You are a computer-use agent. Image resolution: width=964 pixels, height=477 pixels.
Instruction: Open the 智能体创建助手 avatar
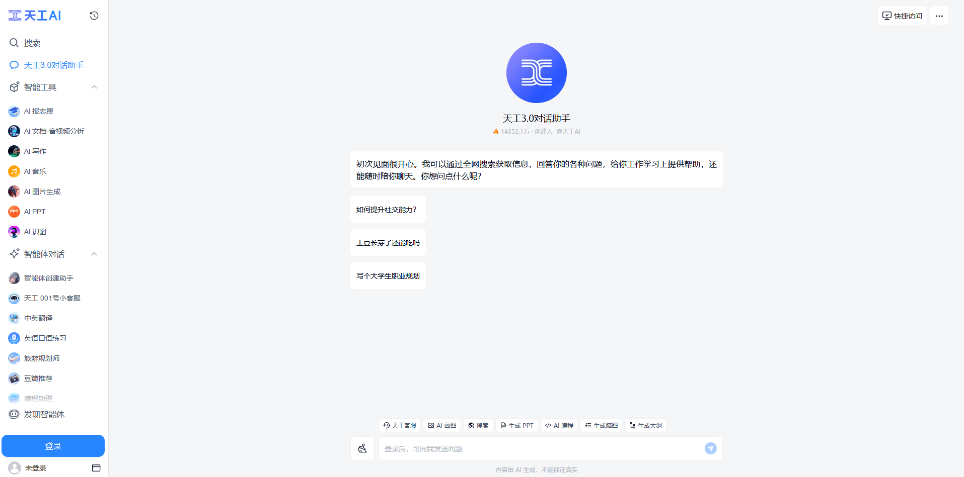pos(14,278)
